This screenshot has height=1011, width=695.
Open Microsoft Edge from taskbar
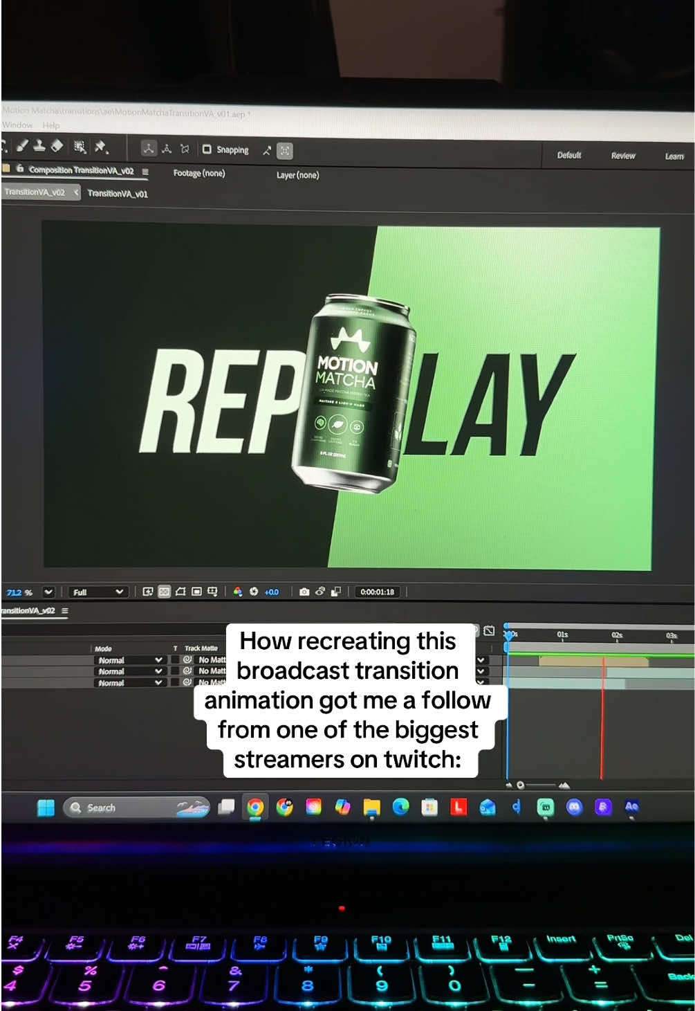click(400, 807)
